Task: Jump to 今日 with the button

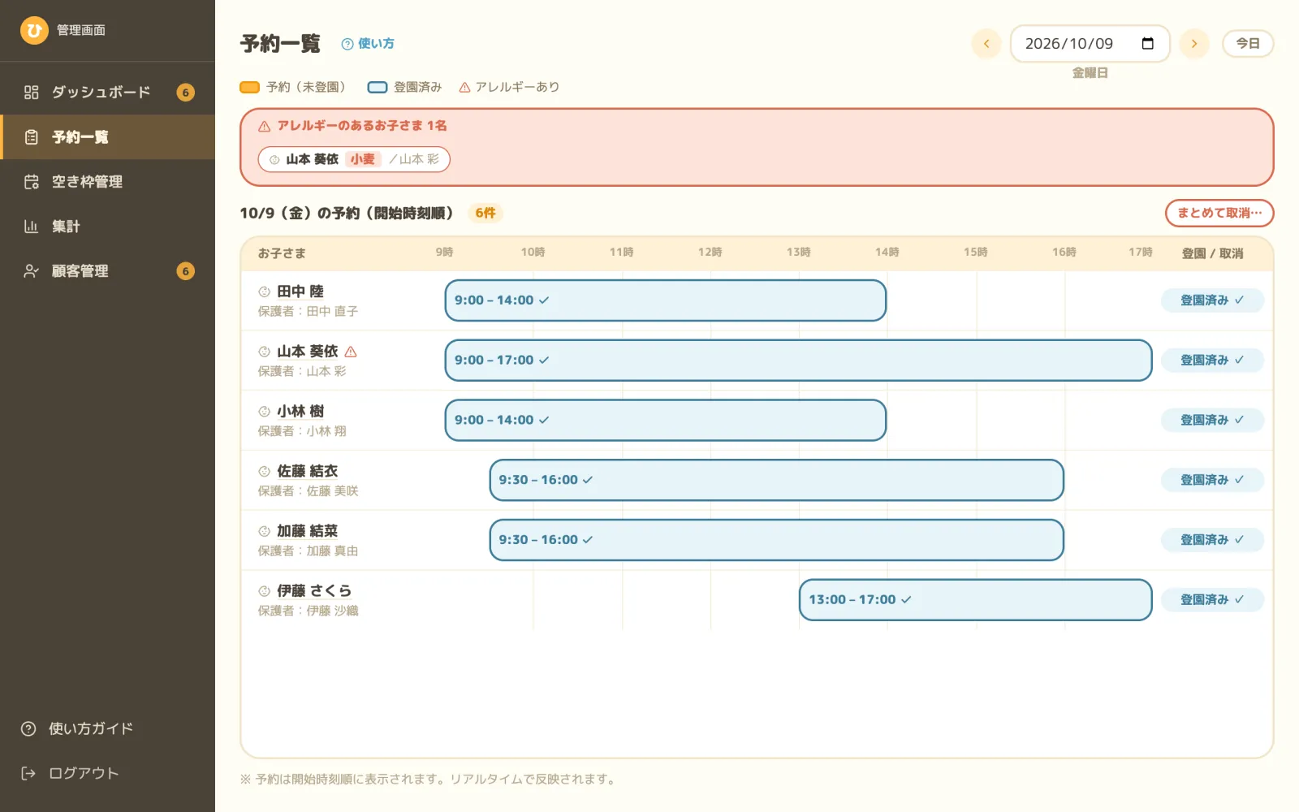Action: [1248, 44]
